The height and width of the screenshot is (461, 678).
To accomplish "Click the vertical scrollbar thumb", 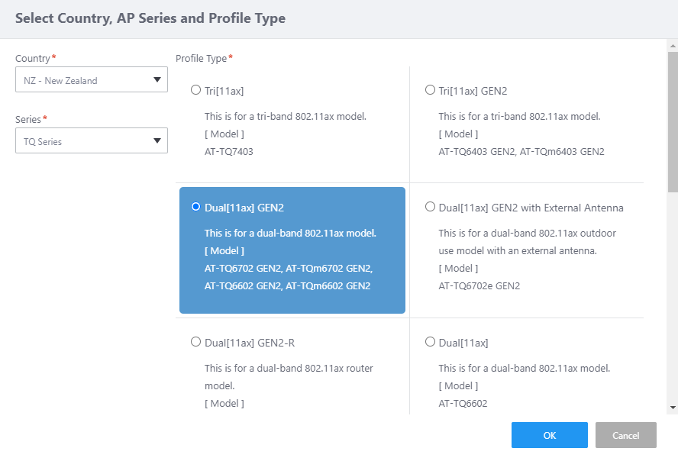I will point(673,122).
